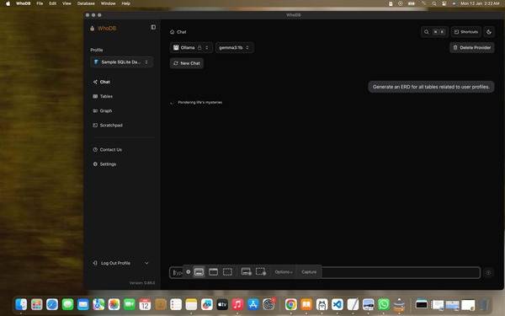
Task: Open App Store from the dock
Action: [x=253, y=304]
